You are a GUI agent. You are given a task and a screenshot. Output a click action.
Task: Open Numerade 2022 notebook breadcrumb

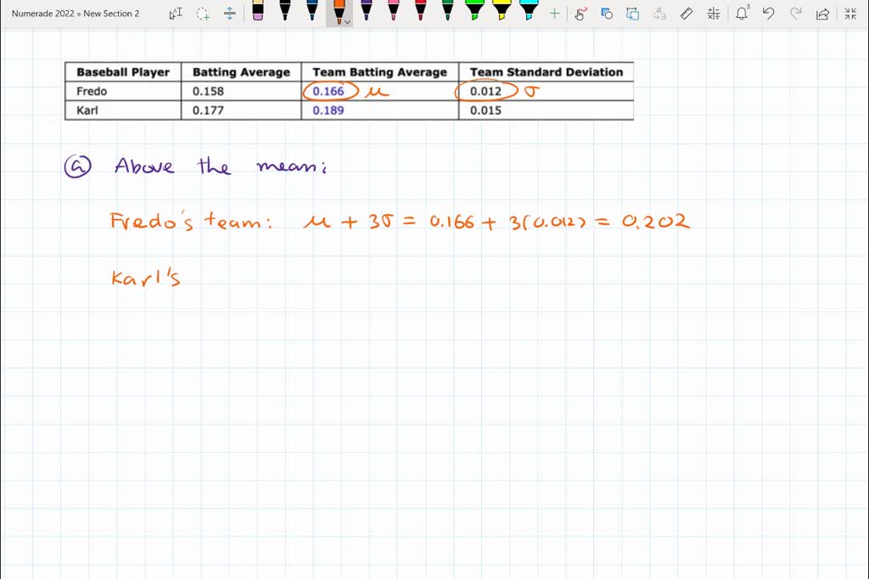[41, 13]
